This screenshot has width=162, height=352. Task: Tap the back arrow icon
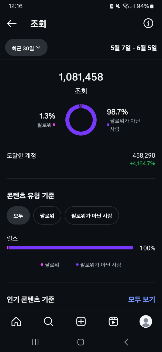(x=12, y=24)
